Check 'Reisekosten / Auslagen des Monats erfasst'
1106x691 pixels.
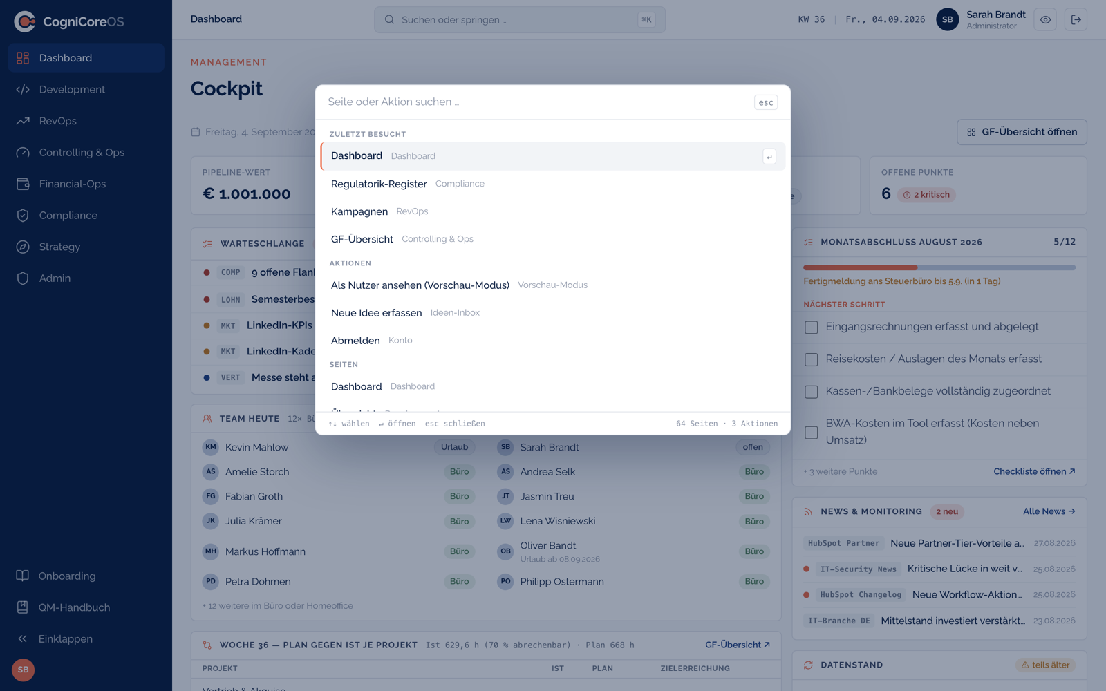click(x=812, y=359)
